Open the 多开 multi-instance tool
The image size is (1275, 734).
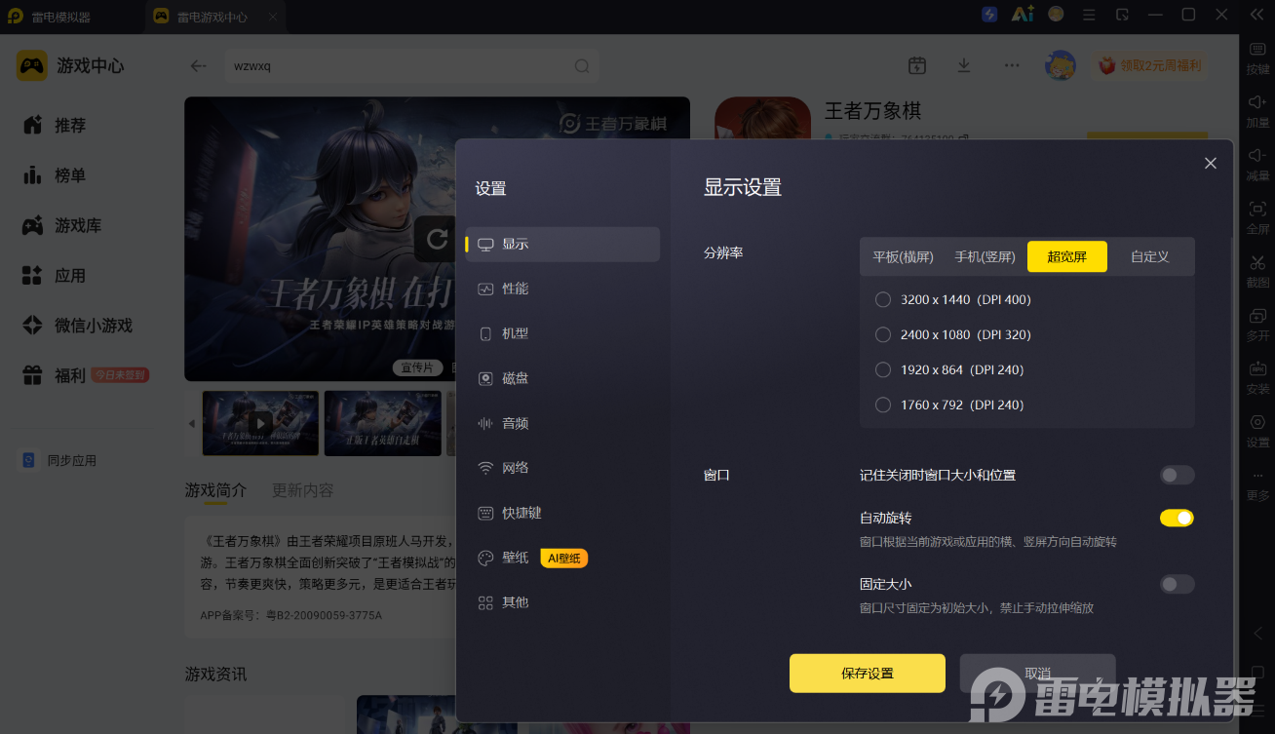(1257, 325)
